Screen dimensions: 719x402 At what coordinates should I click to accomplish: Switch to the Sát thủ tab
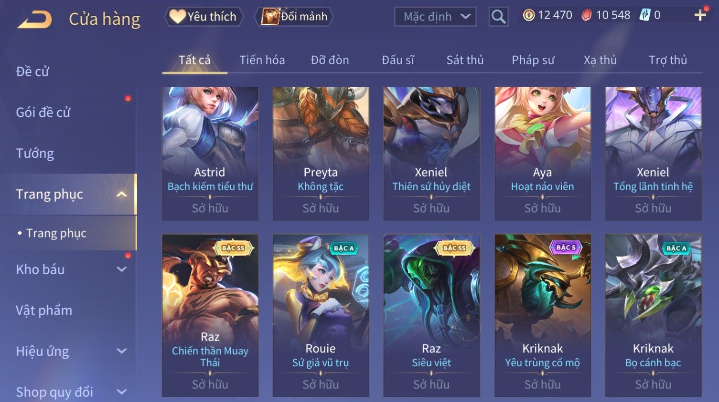pyautogui.click(x=465, y=60)
